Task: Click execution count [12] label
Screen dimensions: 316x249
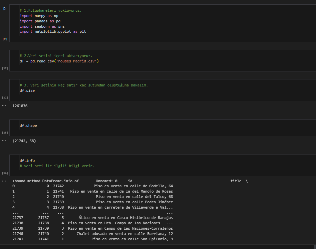Action: click(5, 97)
